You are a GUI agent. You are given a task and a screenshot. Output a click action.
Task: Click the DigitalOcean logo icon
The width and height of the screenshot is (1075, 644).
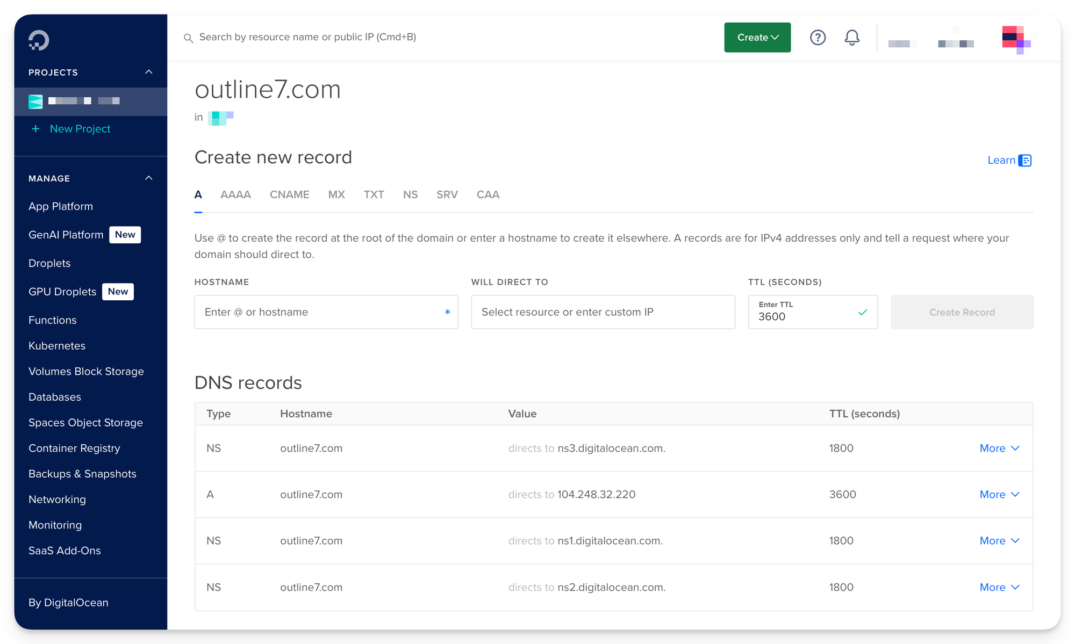[39, 40]
